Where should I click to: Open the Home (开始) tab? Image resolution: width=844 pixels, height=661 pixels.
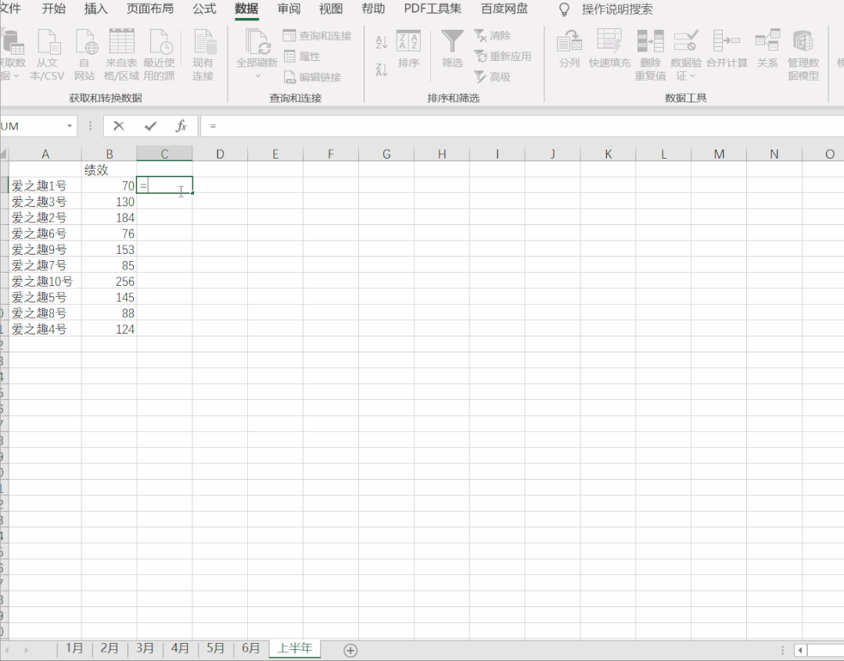click(54, 9)
